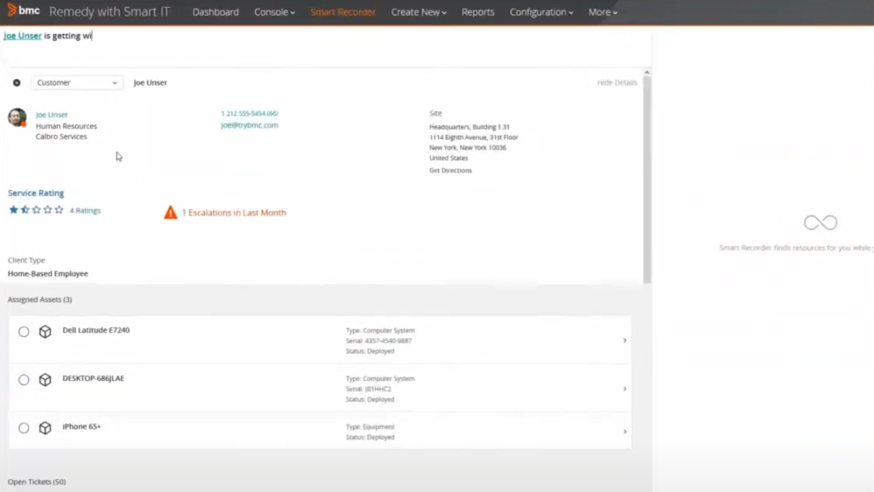Click the asset icon beside iPhone 6S+
The width and height of the screenshot is (874, 492).
(x=44, y=427)
